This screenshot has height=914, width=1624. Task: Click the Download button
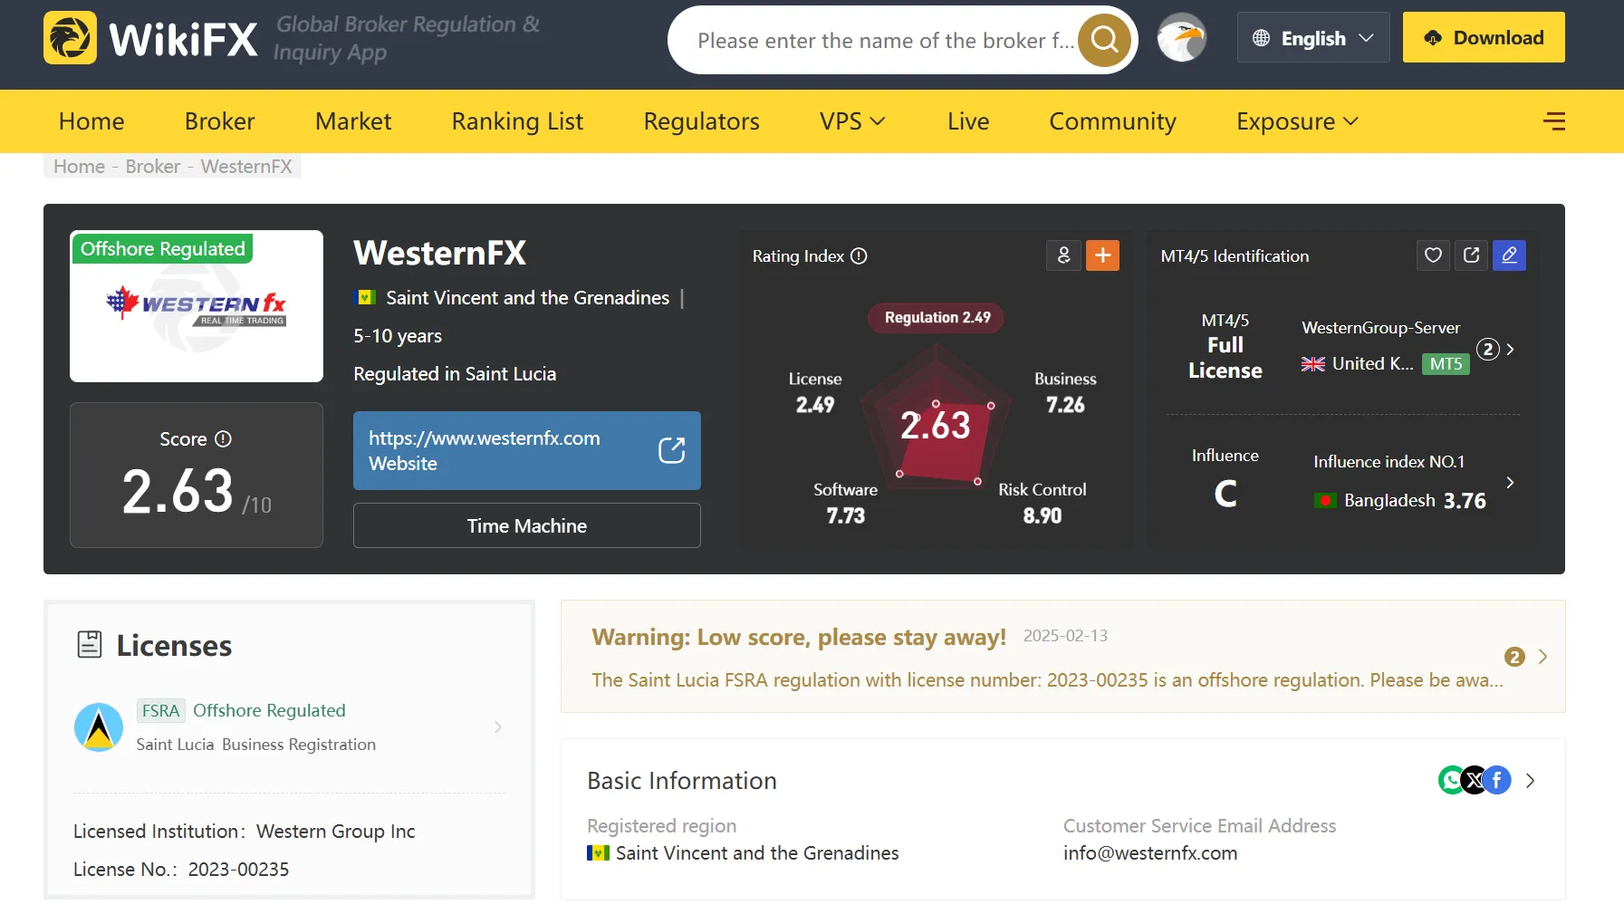[x=1484, y=37]
